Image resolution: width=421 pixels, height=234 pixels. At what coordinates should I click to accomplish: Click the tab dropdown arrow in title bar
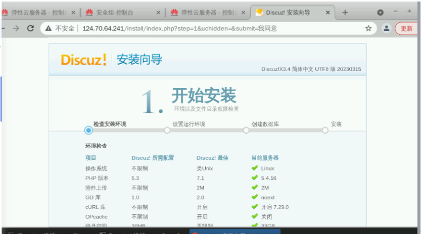(380, 13)
